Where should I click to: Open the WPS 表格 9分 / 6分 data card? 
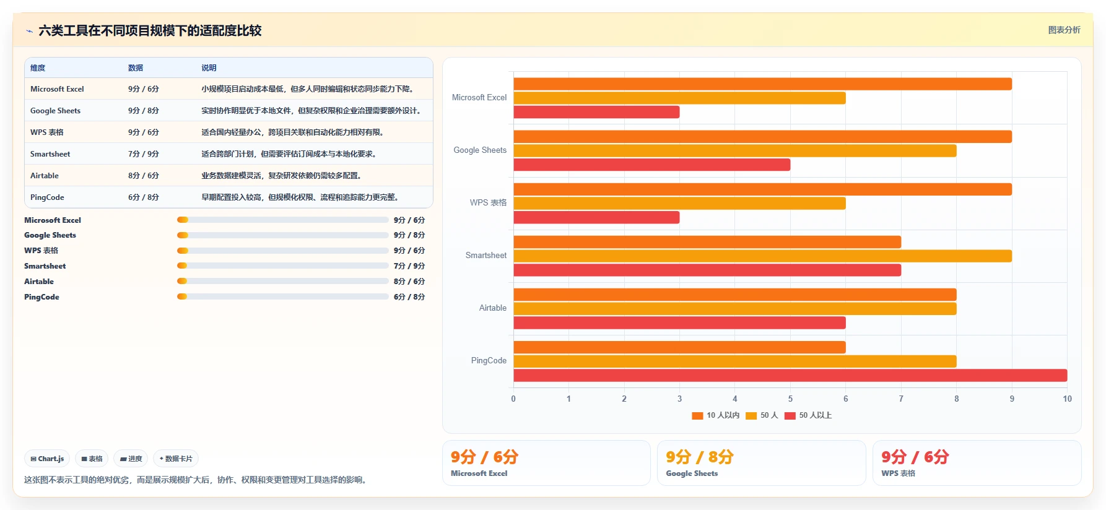977,463
